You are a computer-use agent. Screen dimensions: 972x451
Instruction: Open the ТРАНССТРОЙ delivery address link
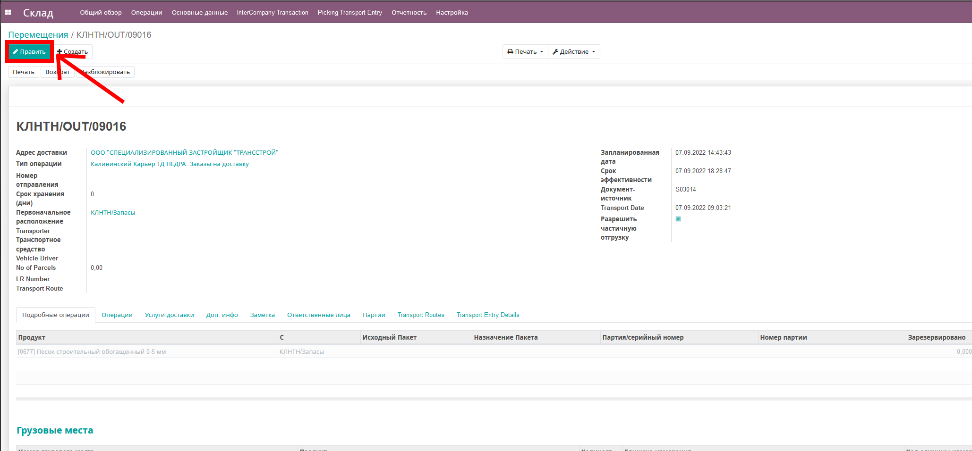coord(184,152)
